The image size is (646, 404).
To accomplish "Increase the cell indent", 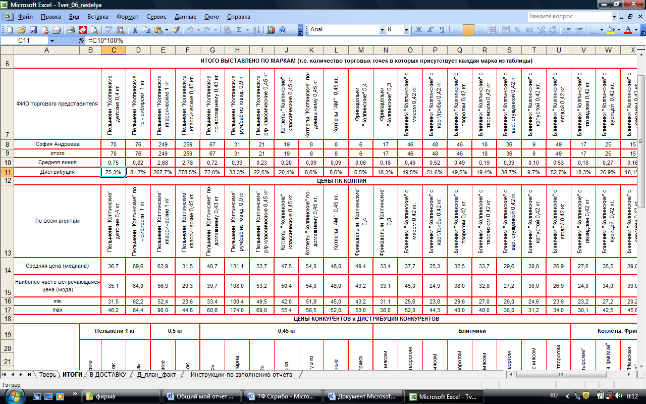I will (579, 30).
